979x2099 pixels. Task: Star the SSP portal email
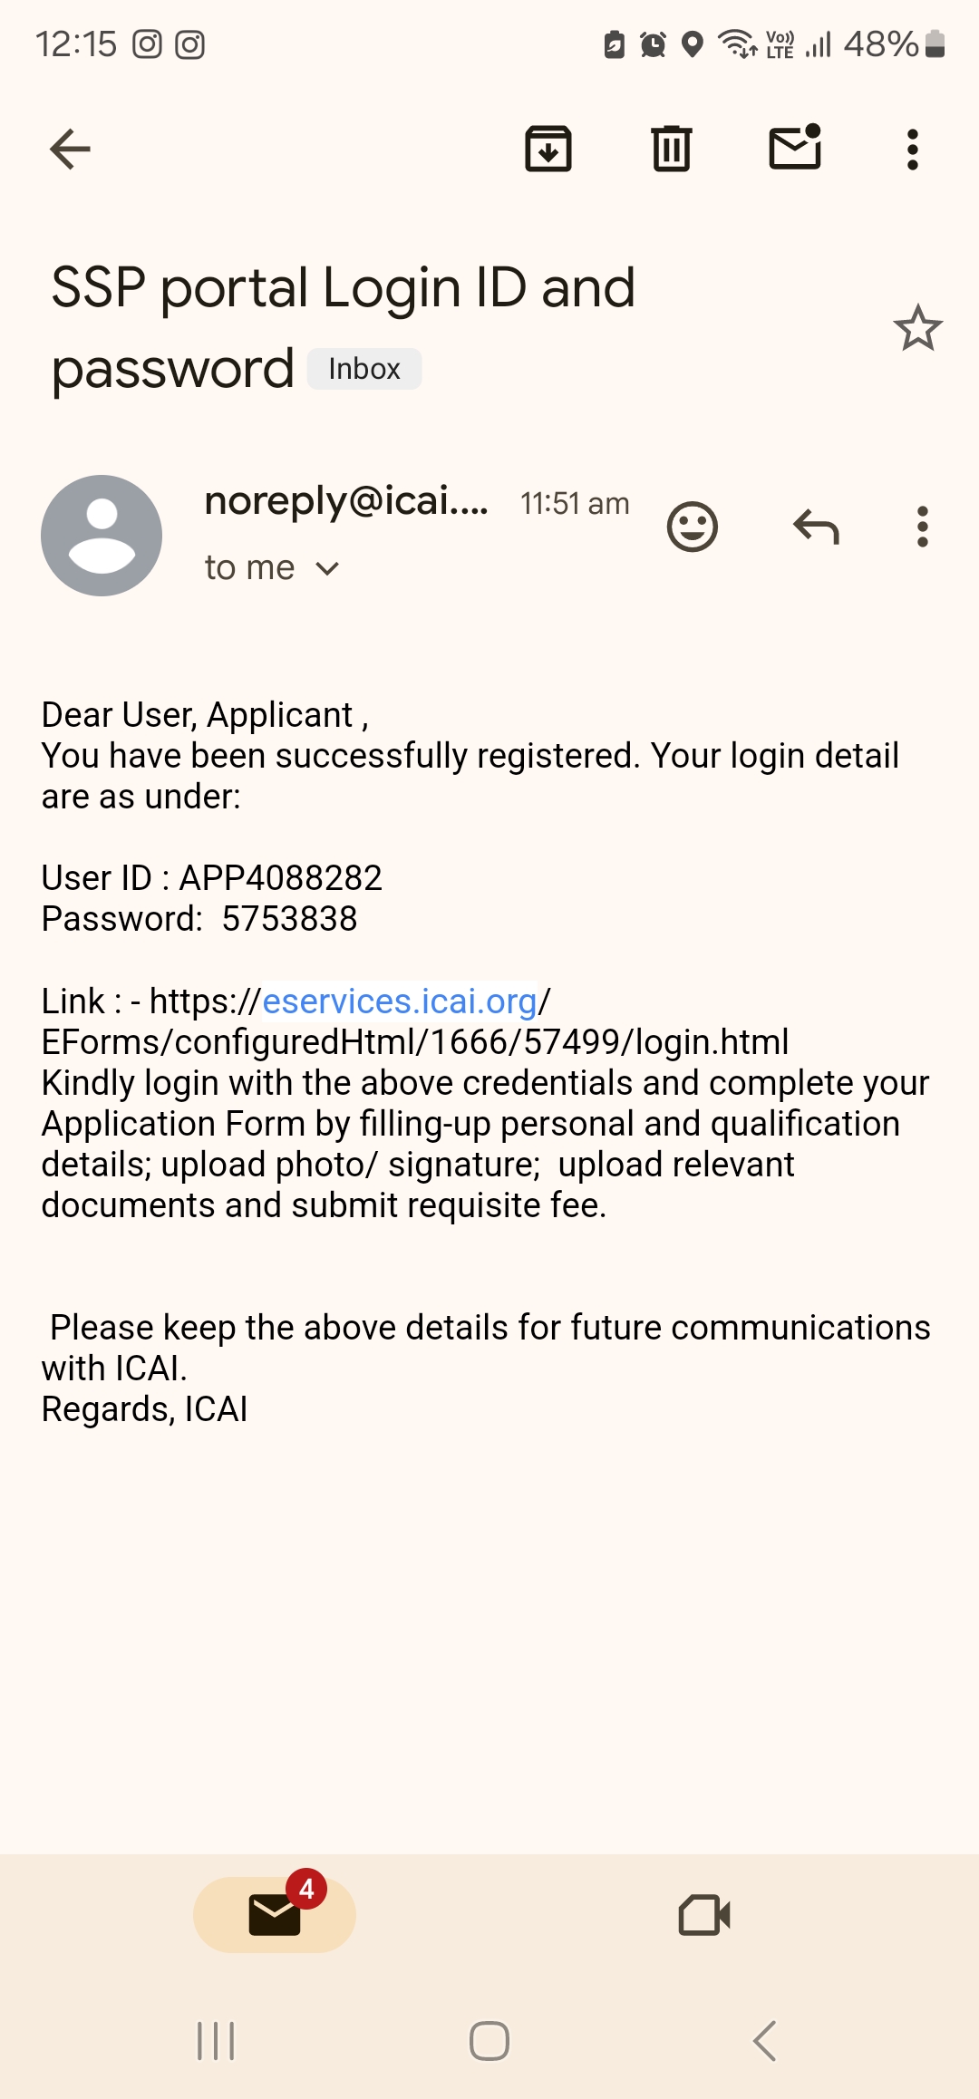click(917, 328)
